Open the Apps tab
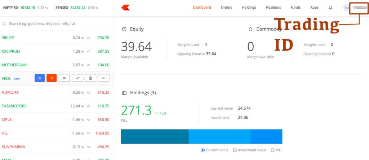Viewport: 369px width, 160px height. 314,8
